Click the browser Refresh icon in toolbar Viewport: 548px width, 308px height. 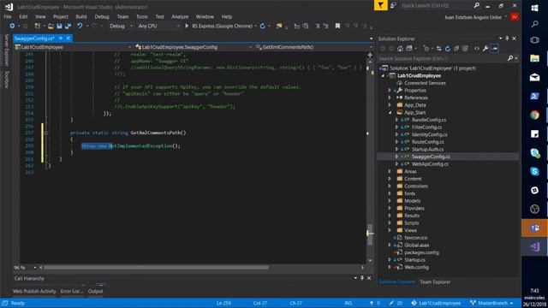263,26
